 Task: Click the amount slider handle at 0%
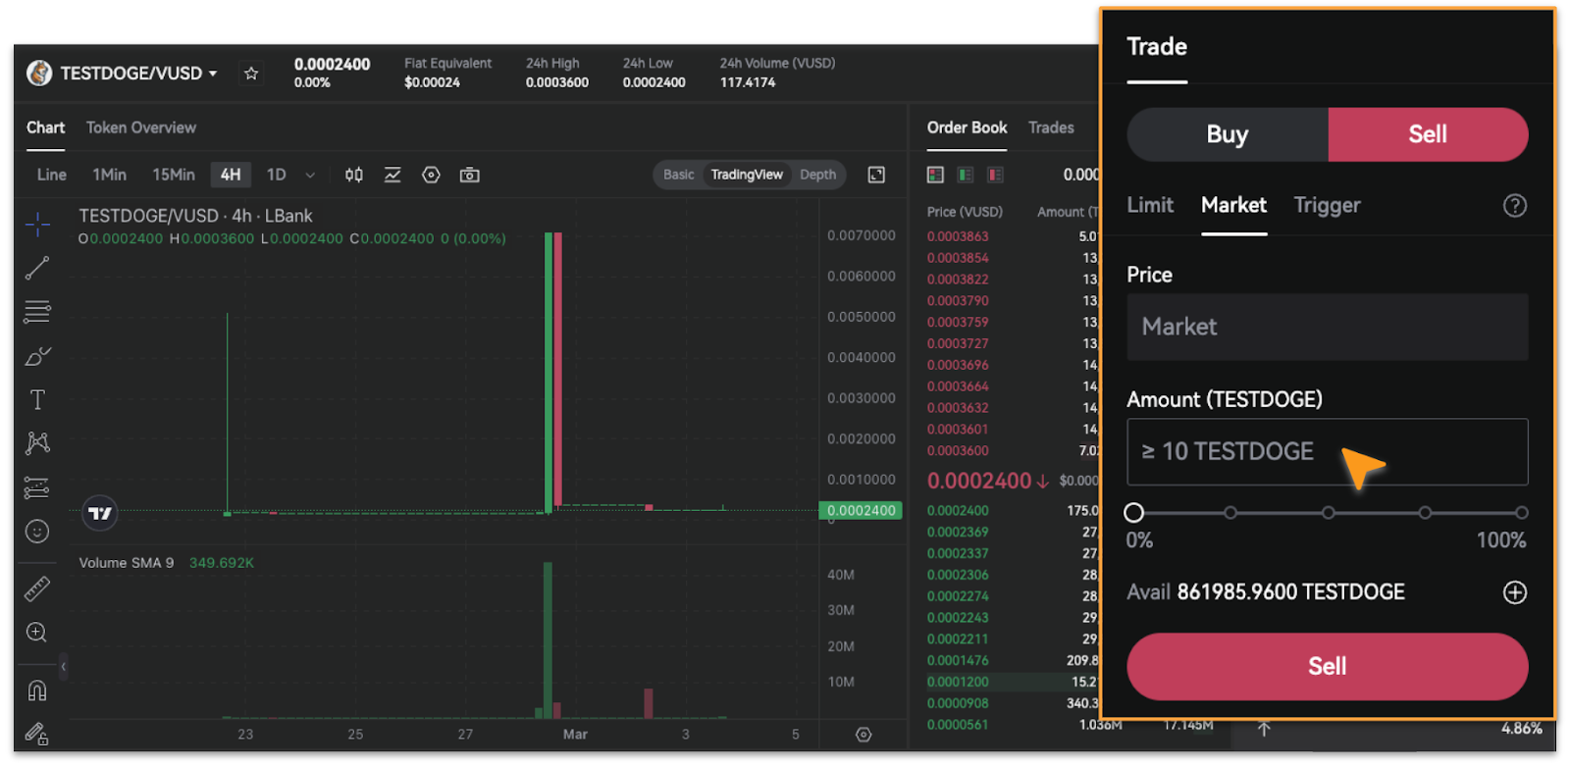pos(1134,512)
